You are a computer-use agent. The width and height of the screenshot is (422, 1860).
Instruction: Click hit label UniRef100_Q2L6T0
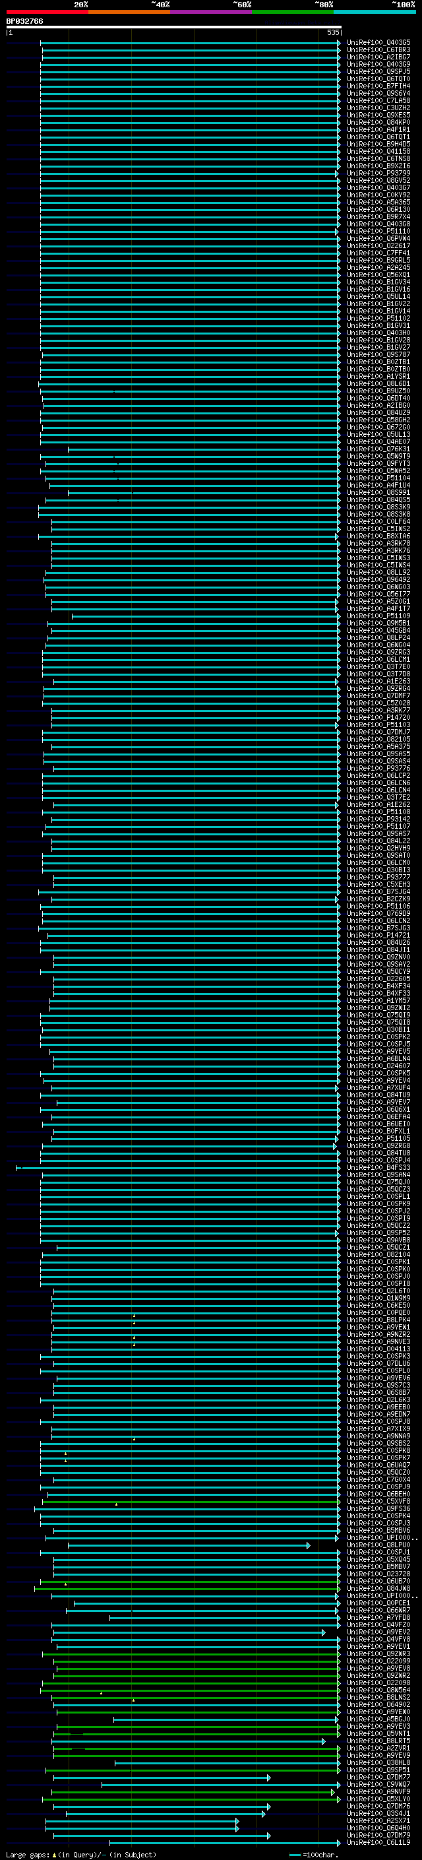378,1291
